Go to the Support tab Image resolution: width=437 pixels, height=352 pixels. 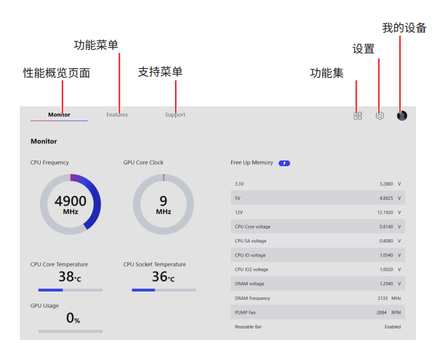point(175,115)
